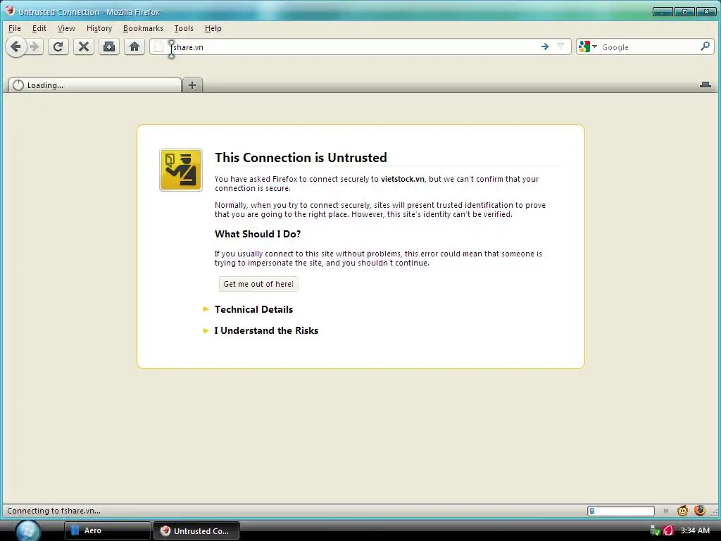The width and height of the screenshot is (721, 541).
Task: Open the View menu
Action: (66, 28)
